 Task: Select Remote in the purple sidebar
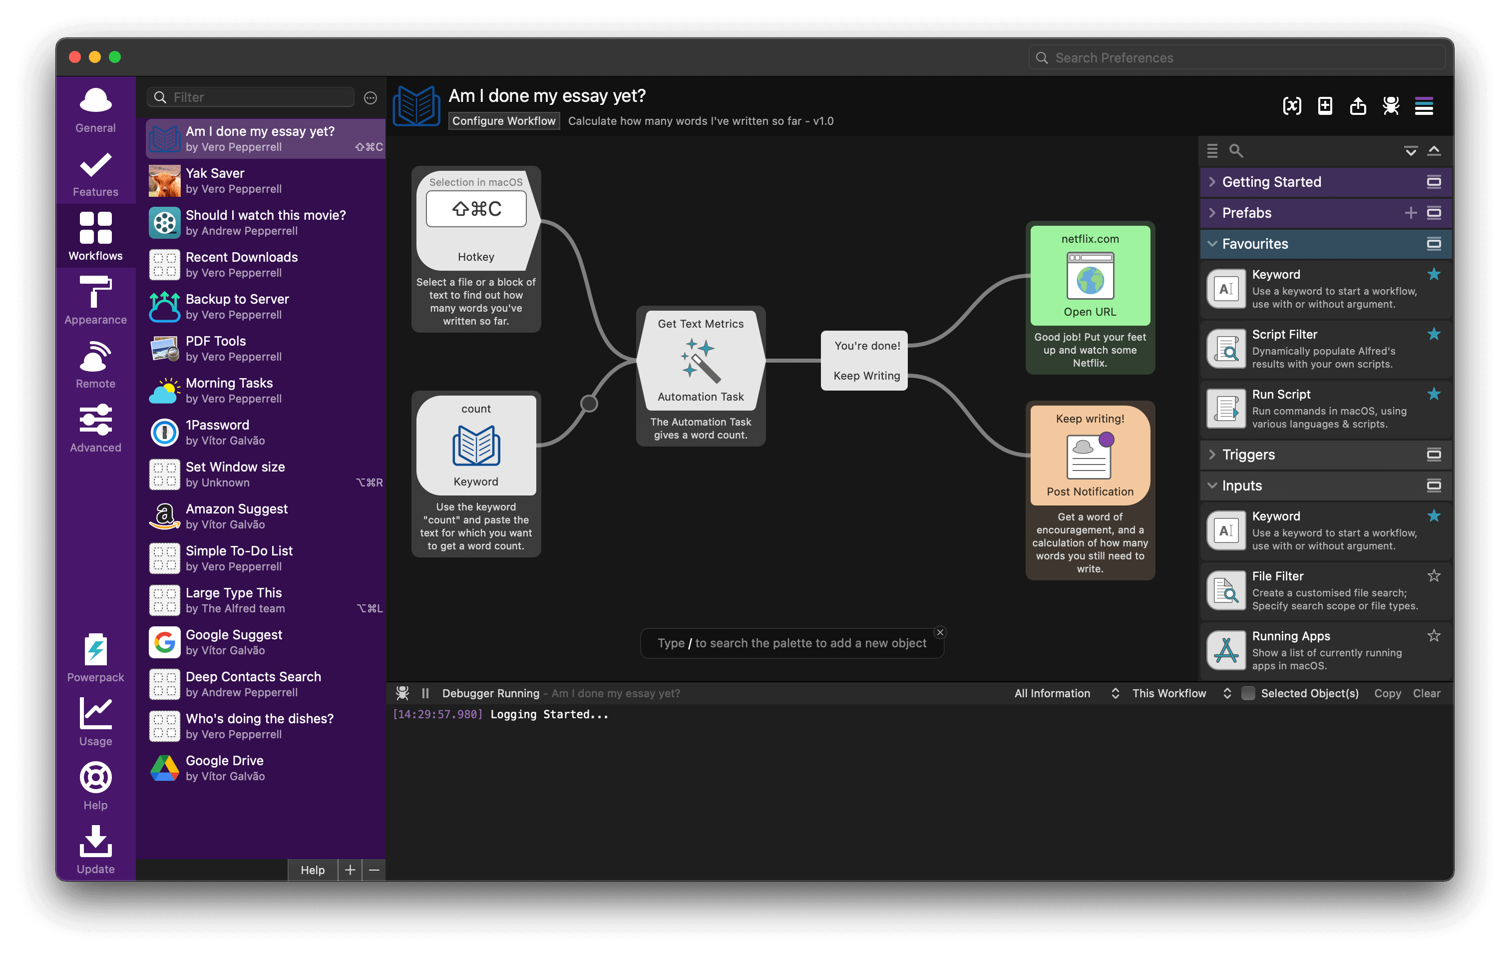(x=95, y=365)
